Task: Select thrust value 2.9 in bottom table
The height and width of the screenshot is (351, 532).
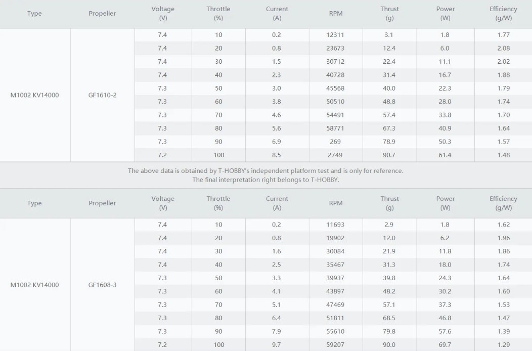Action: click(389, 225)
